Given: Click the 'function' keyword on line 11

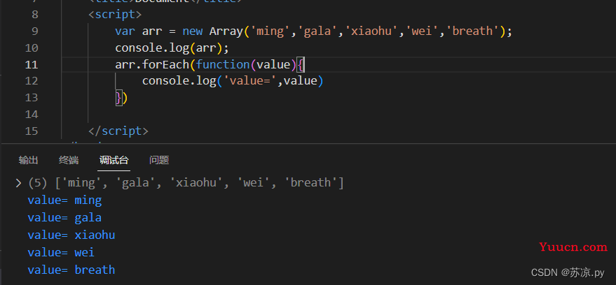Looking at the screenshot, I should 223,64.
